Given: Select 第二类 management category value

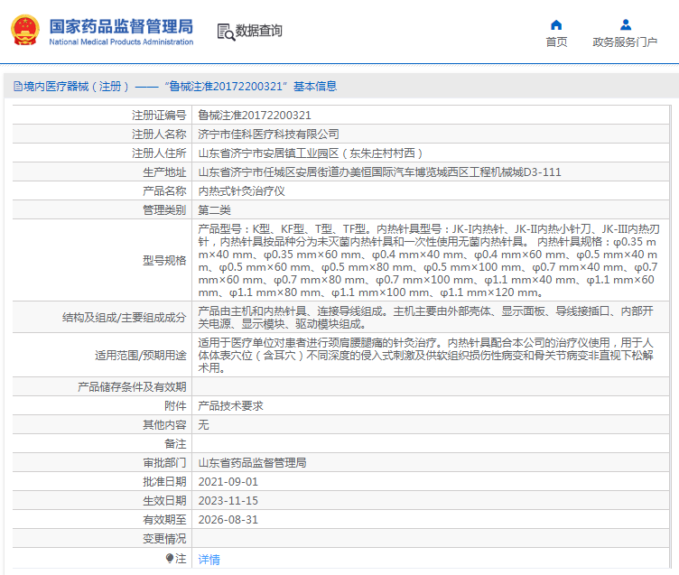Looking at the screenshot, I should pos(214,210).
